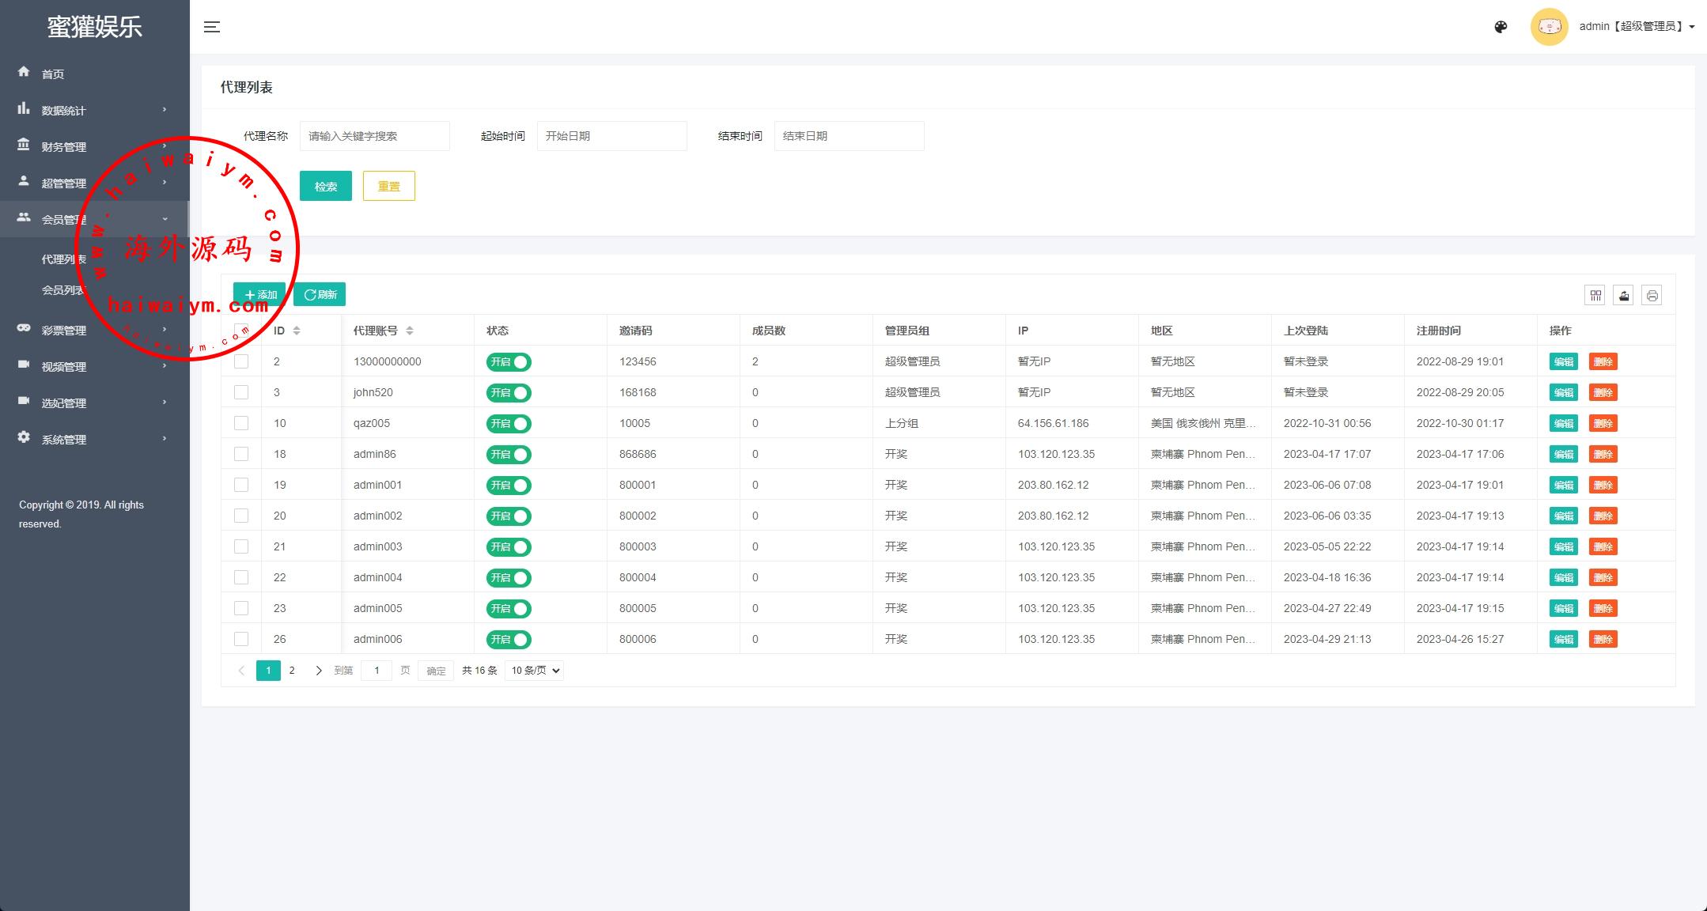Click the admin avatar picture
This screenshot has height=911, width=1707.
point(1549,27)
